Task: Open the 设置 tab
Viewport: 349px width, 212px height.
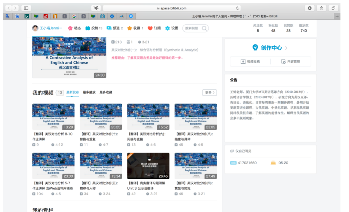Action: [172, 28]
